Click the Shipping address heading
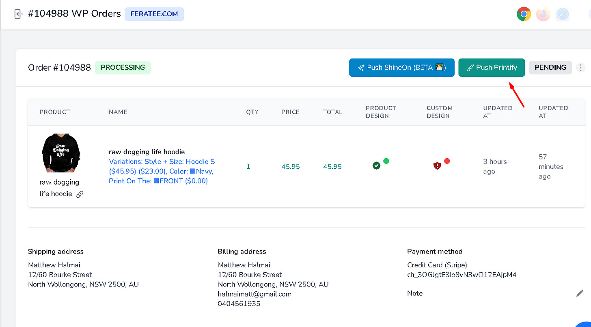The width and height of the screenshot is (591, 327). tap(56, 252)
